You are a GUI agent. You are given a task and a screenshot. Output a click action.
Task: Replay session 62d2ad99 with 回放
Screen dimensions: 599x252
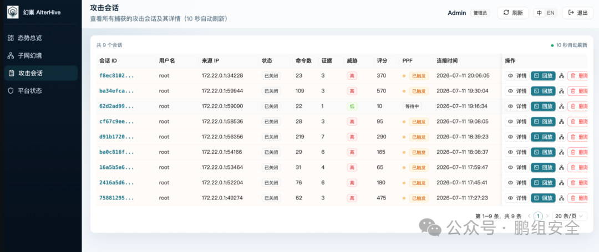click(543, 106)
